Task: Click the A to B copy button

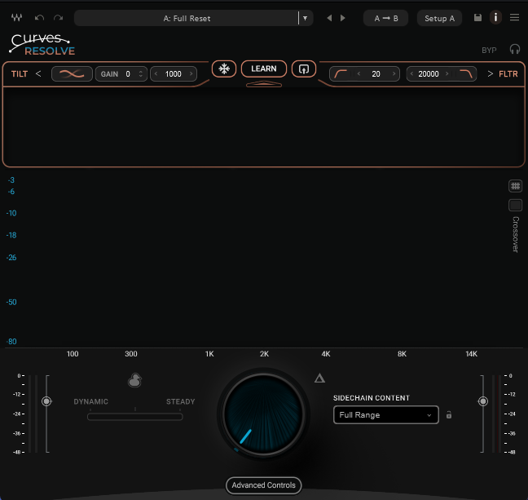Action: click(x=386, y=18)
